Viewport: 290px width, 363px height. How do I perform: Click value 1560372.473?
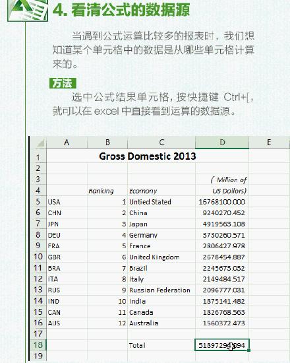coord(222,323)
